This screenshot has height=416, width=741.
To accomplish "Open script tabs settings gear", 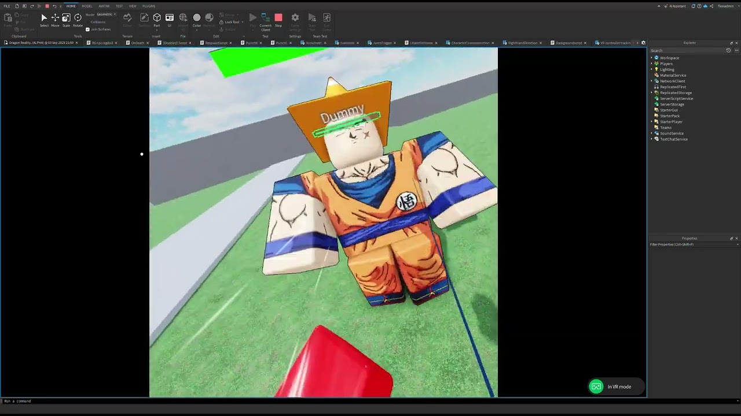I will [643, 43].
